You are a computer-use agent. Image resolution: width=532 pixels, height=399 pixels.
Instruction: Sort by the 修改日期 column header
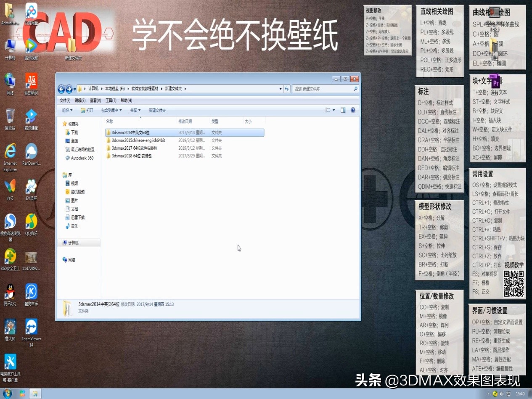pos(193,121)
